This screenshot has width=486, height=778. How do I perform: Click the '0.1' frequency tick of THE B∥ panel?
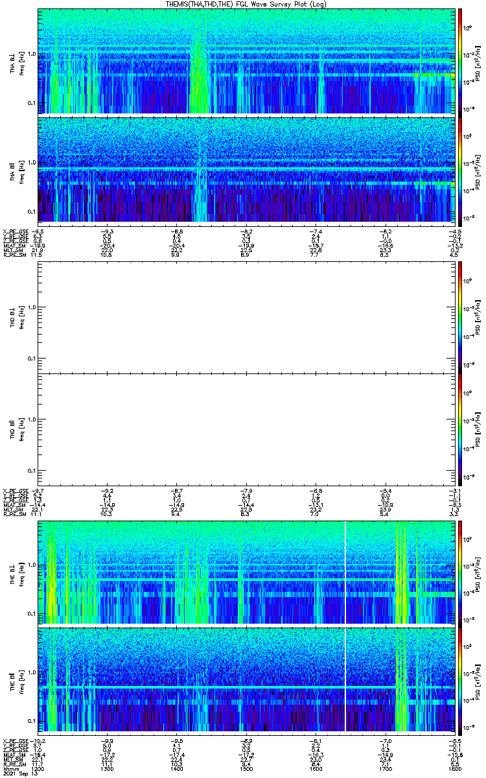(32, 721)
